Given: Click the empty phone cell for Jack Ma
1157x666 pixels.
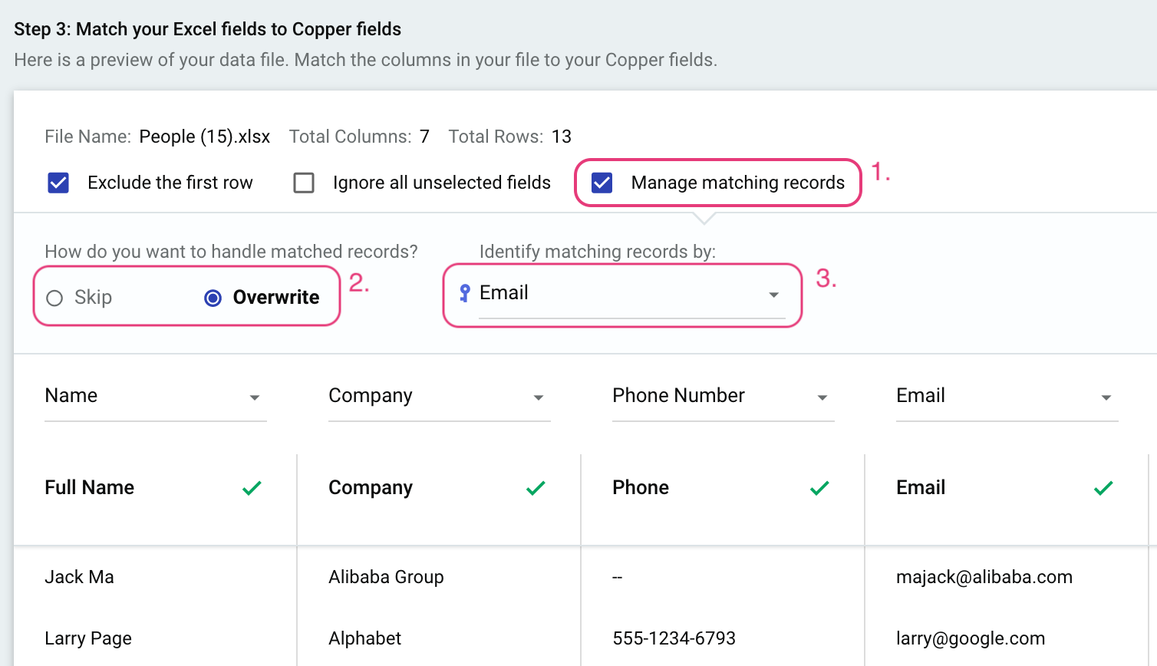Looking at the screenshot, I should point(618,577).
